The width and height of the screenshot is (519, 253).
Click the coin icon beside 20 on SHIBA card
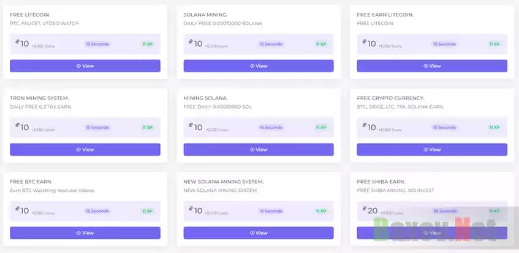pos(365,210)
